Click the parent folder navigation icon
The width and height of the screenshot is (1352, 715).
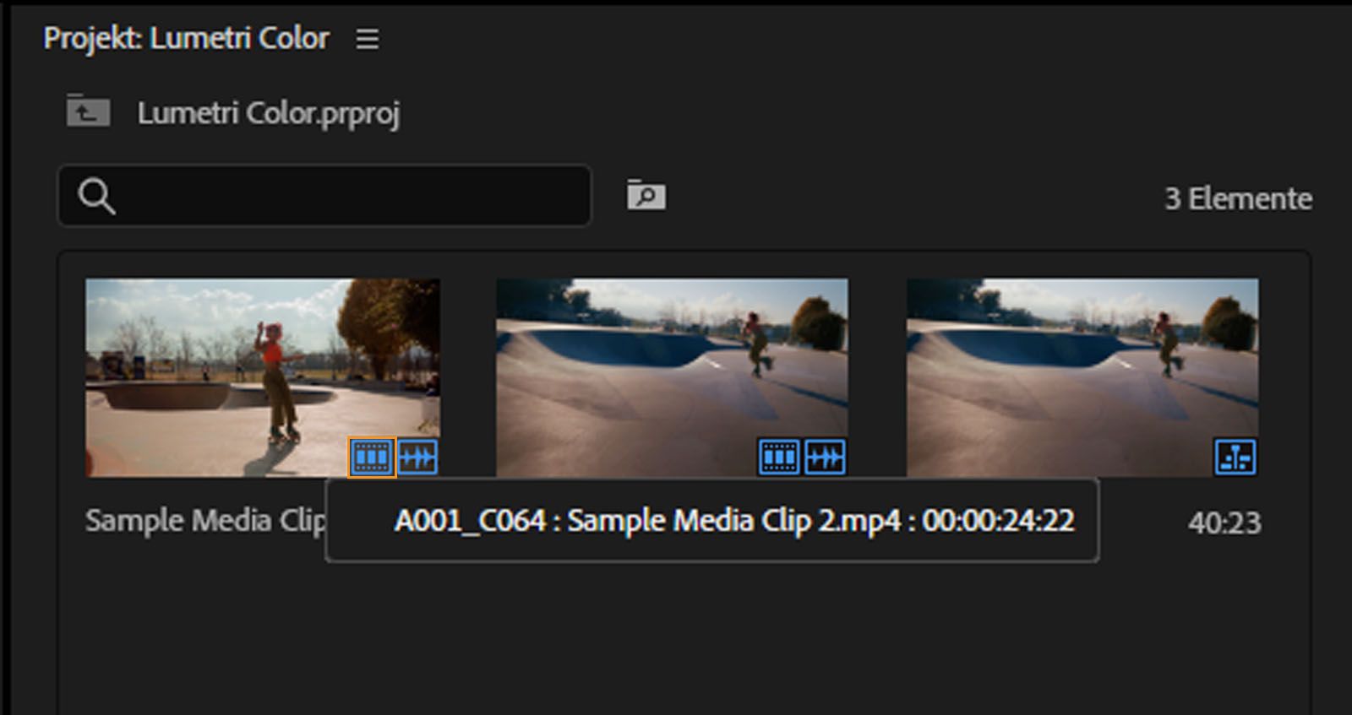[89, 111]
